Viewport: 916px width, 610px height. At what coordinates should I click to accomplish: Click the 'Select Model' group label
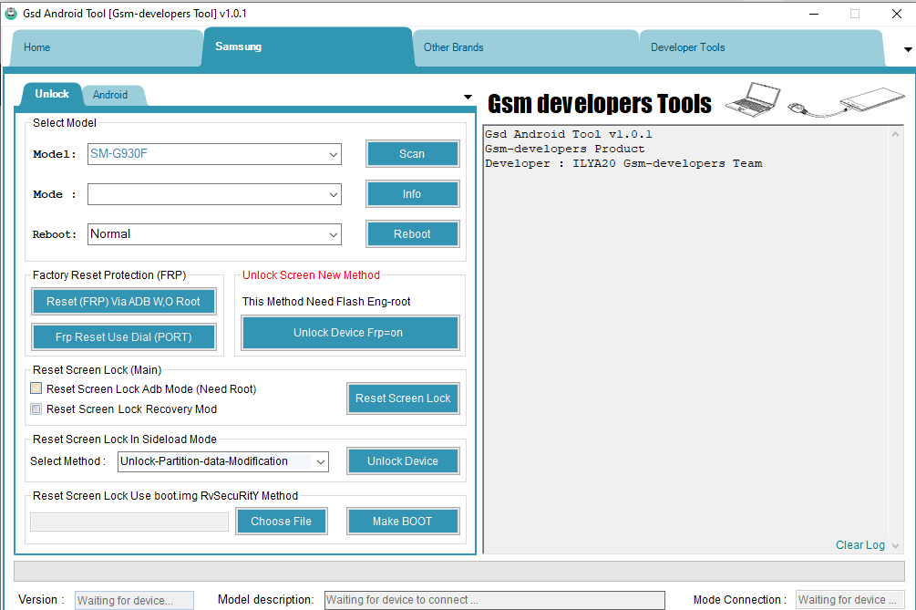coord(65,123)
